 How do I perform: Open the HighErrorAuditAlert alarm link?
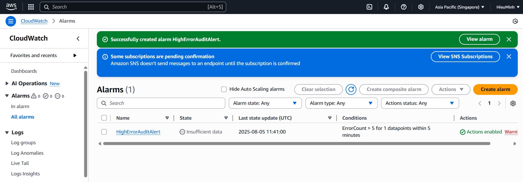pos(138,132)
